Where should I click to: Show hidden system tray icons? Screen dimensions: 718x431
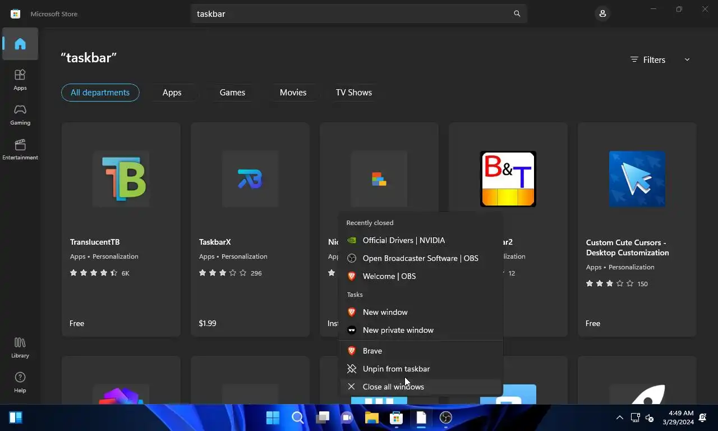tap(620, 418)
